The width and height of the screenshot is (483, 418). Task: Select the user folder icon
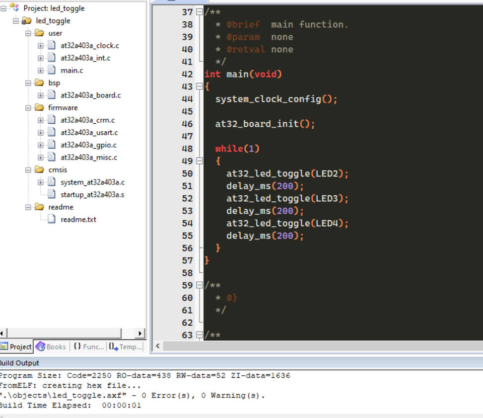click(39, 33)
